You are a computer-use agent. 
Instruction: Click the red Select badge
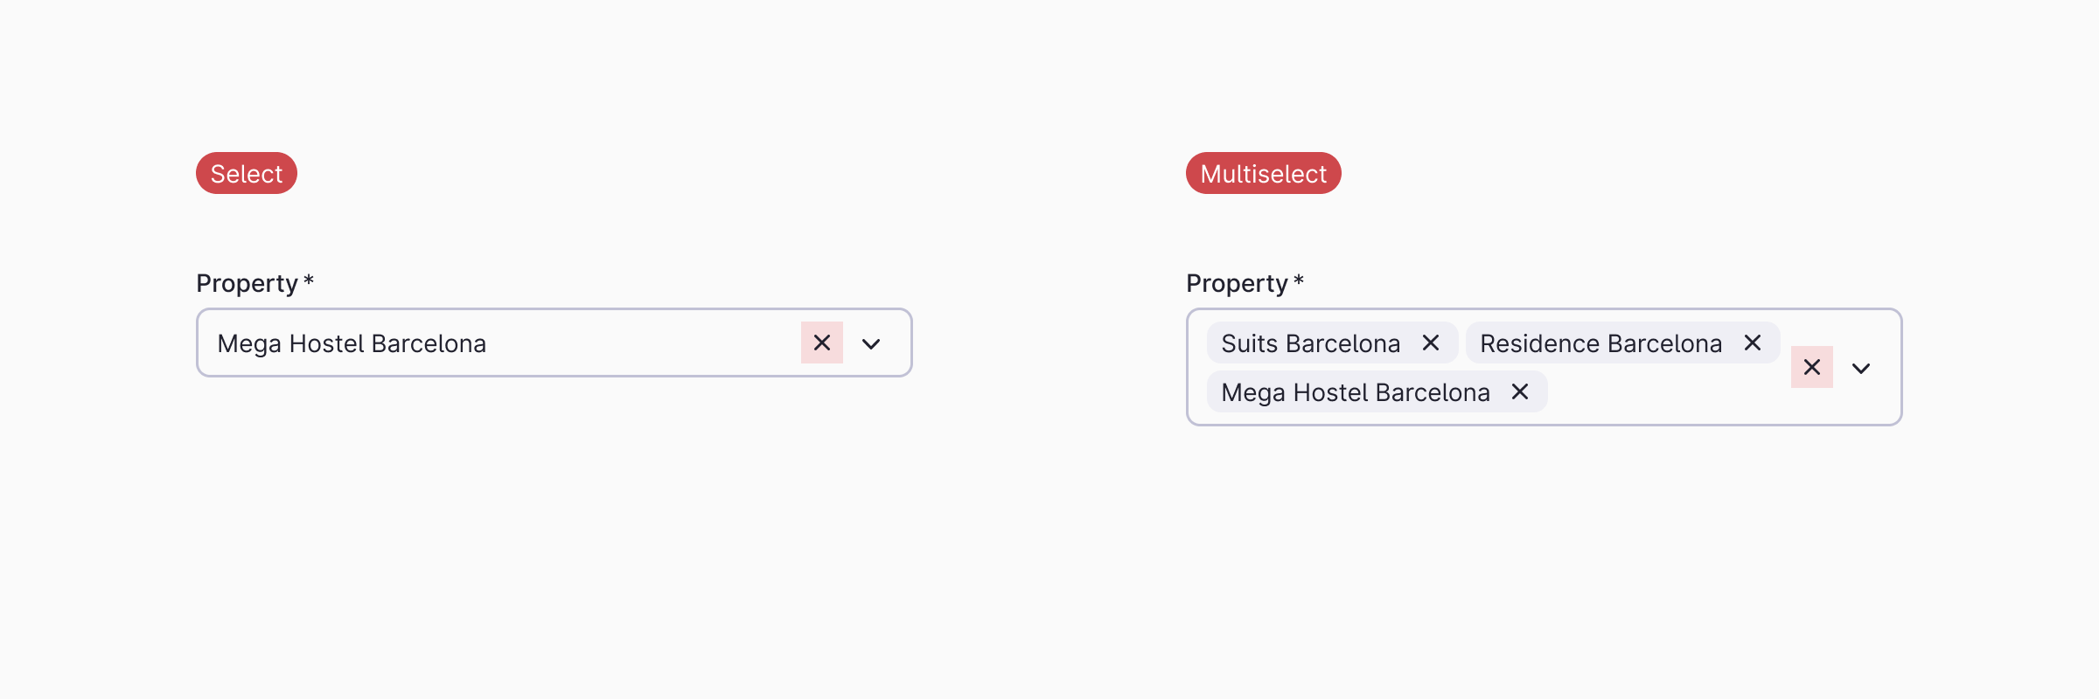[246, 173]
